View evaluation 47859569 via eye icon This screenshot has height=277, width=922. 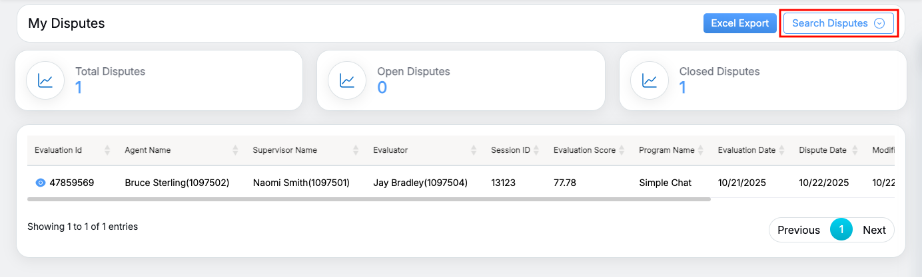pyautogui.click(x=40, y=183)
